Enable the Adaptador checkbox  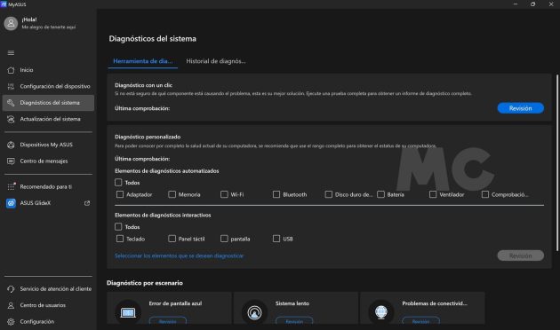120,194
